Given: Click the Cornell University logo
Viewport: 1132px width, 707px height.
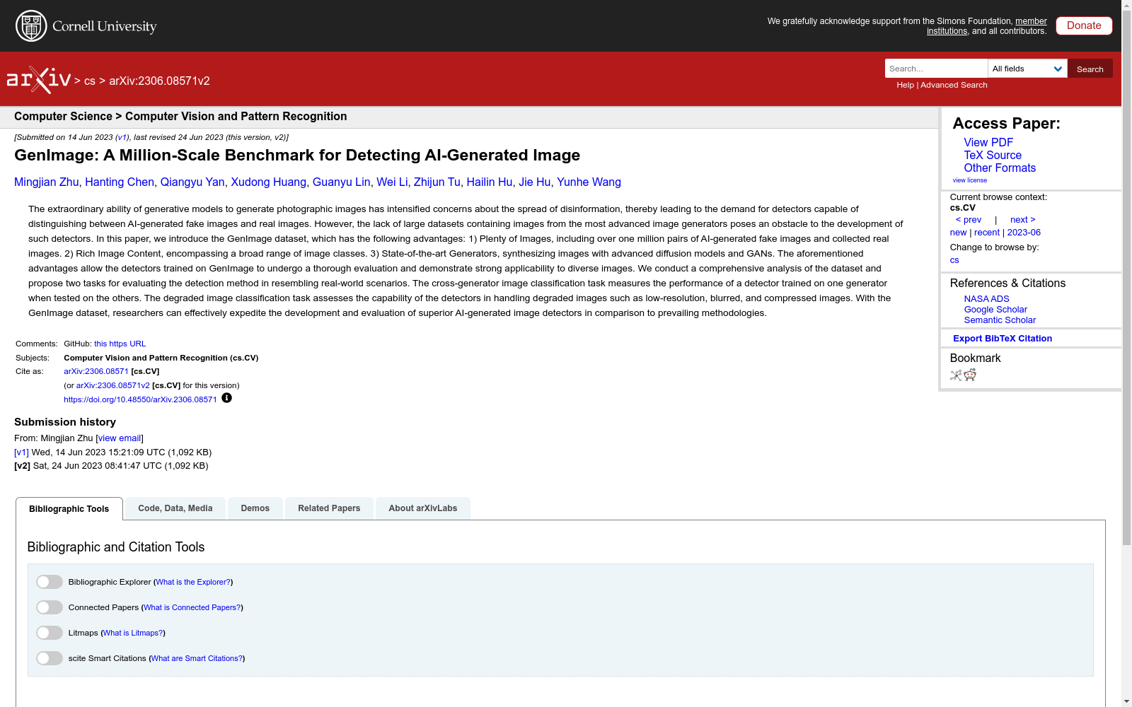Looking at the screenshot, I should pos(85,25).
